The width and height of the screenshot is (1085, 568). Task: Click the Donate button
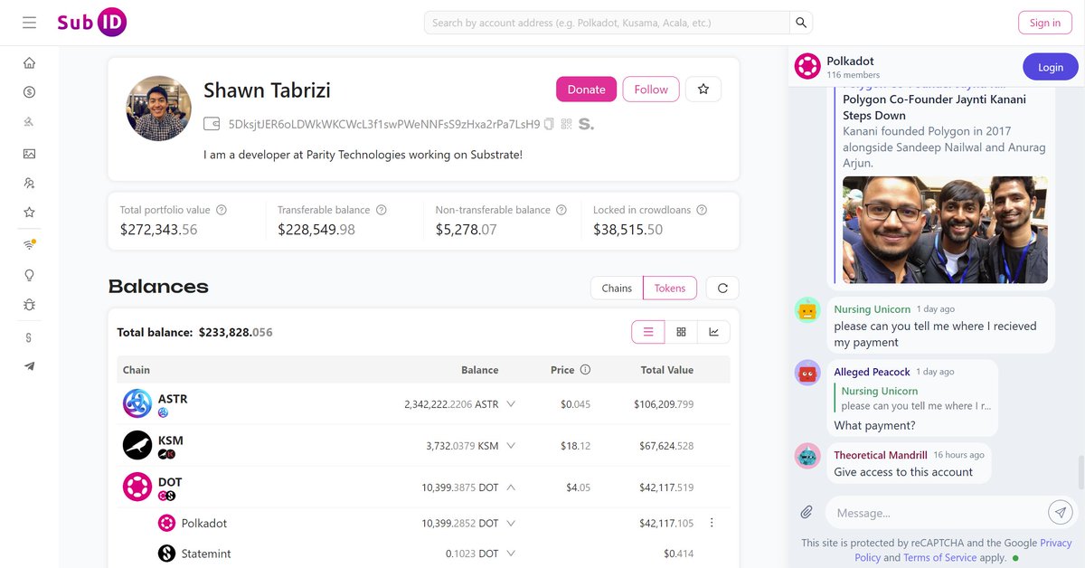coord(586,90)
